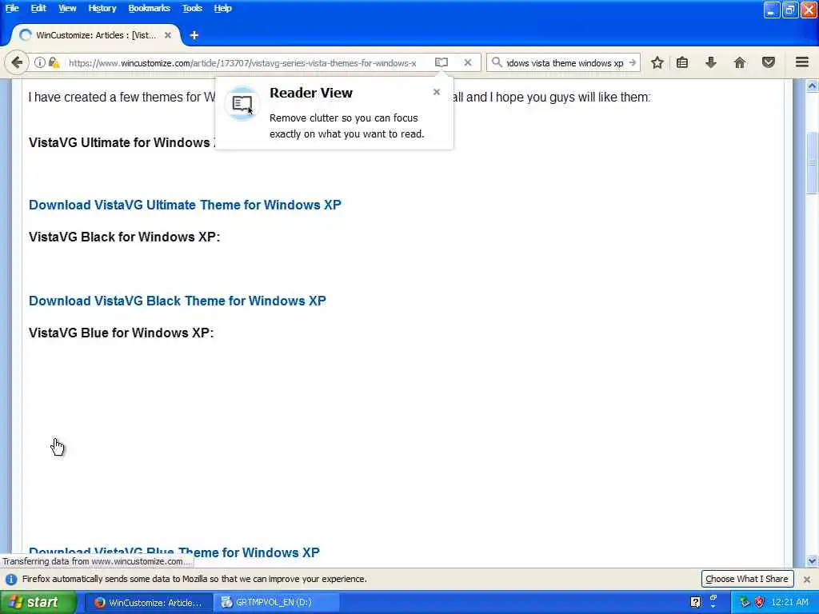Image resolution: width=819 pixels, height=614 pixels.
Task: Switch to GRTMPVOL_EN (D:) taskbar window
Action: tap(277, 603)
